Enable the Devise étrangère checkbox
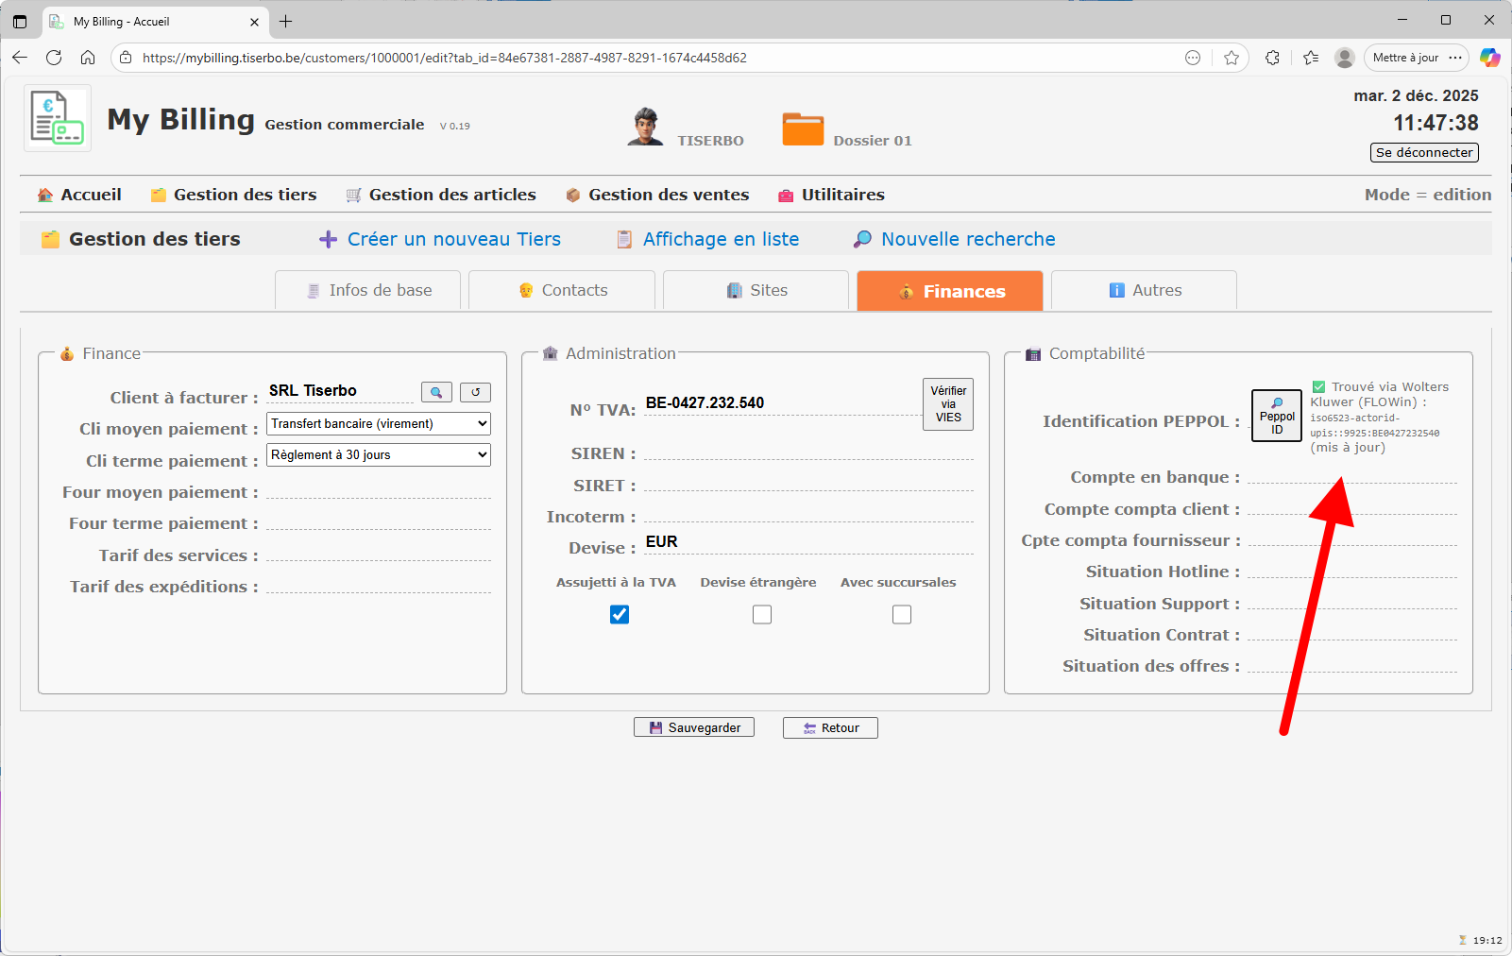The height and width of the screenshot is (956, 1512). click(761, 614)
